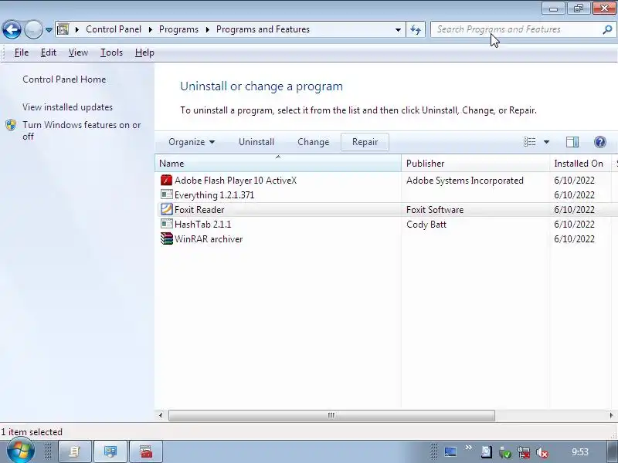
Task: Open the recent pages dropdown arrow
Action: 49,30
